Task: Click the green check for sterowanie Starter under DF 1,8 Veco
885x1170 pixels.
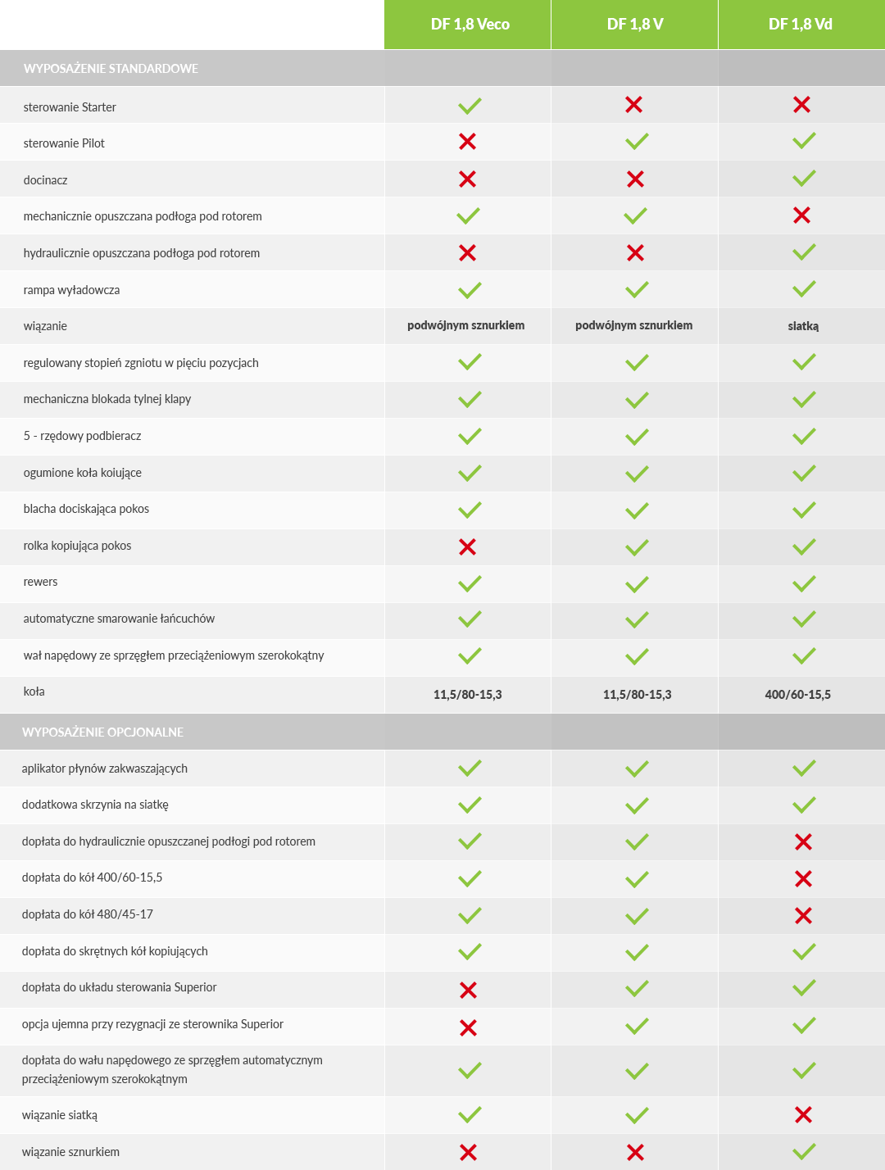Action: (x=470, y=106)
